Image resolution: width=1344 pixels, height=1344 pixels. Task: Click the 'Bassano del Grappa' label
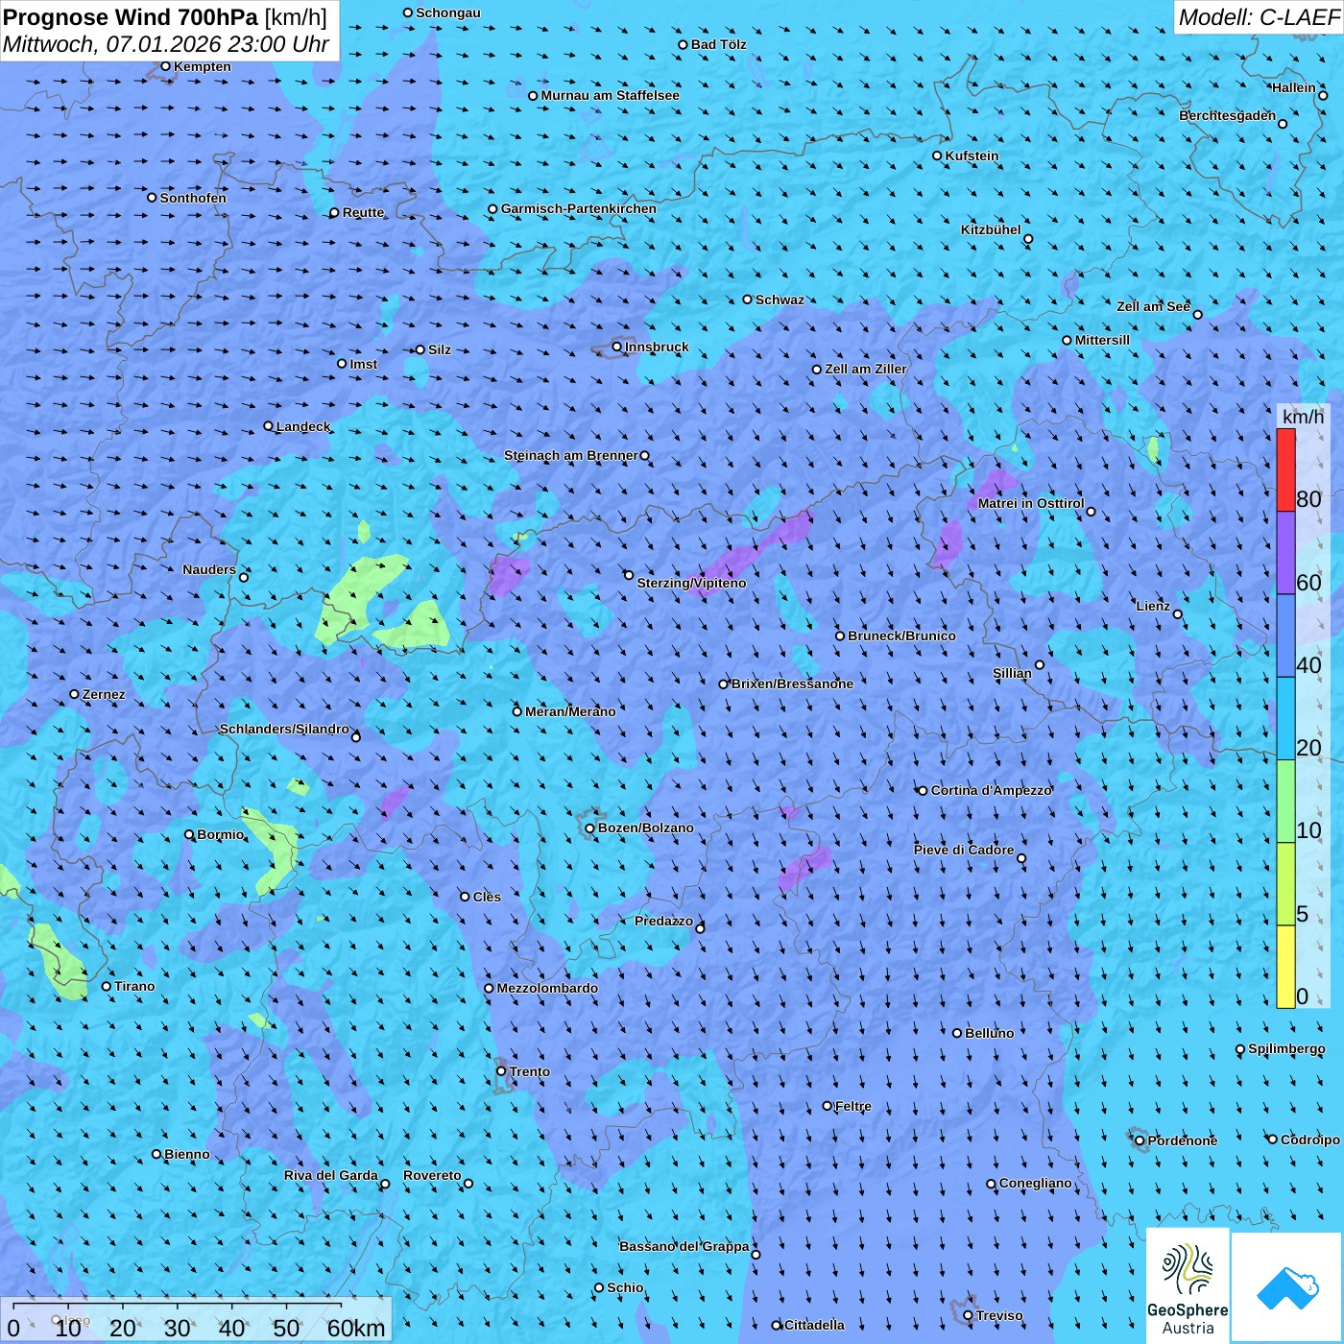684,1246
